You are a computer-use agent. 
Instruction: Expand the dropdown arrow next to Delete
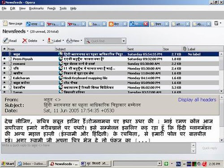coord(43,40)
